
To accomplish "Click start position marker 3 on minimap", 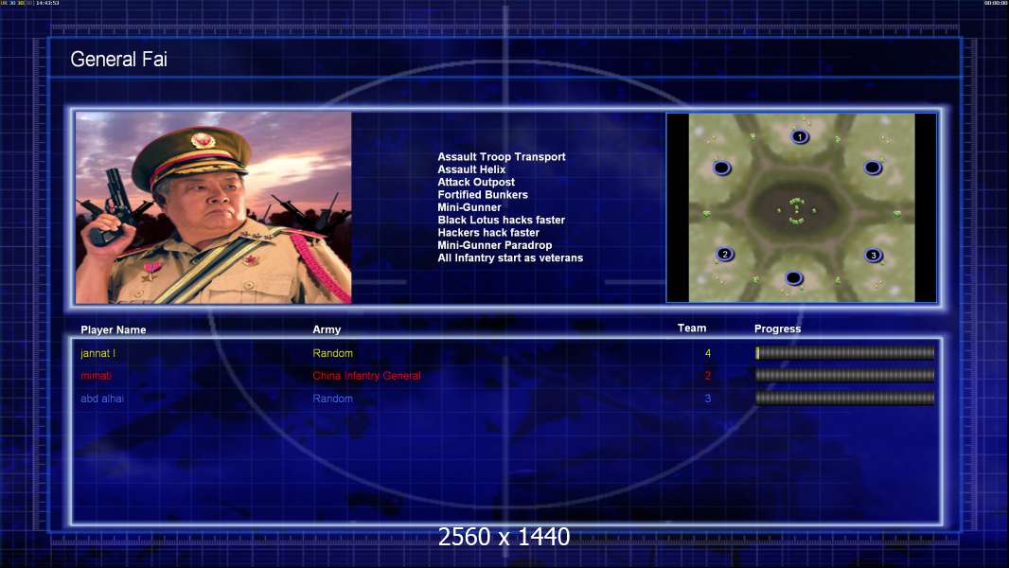I will click(x=874, y=255).
